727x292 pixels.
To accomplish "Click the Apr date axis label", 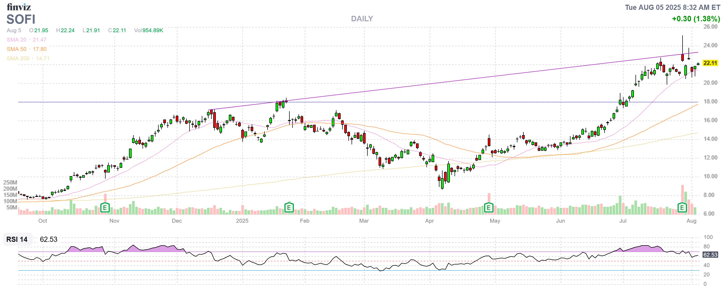I will [x=429, y=221].
